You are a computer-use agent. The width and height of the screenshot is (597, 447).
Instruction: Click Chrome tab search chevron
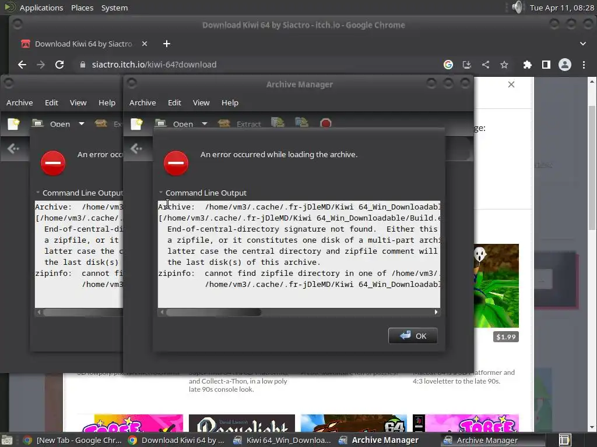(x=583, y=44)
